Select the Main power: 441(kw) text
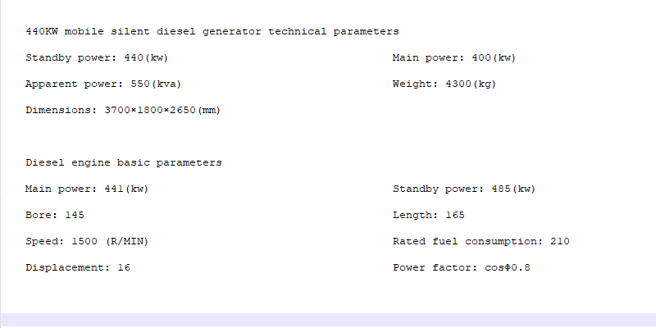Viewport: 656px width, 328px height. click(x=87, y=189)
